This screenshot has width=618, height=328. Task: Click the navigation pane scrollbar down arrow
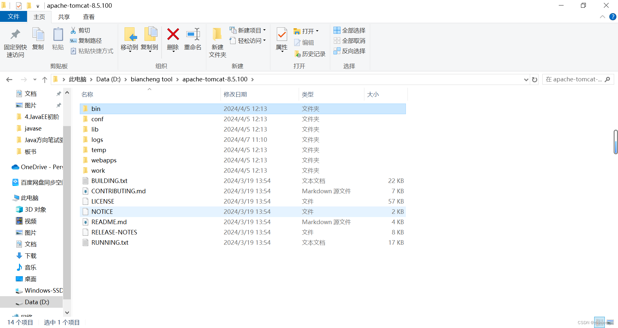pos(67,312)
